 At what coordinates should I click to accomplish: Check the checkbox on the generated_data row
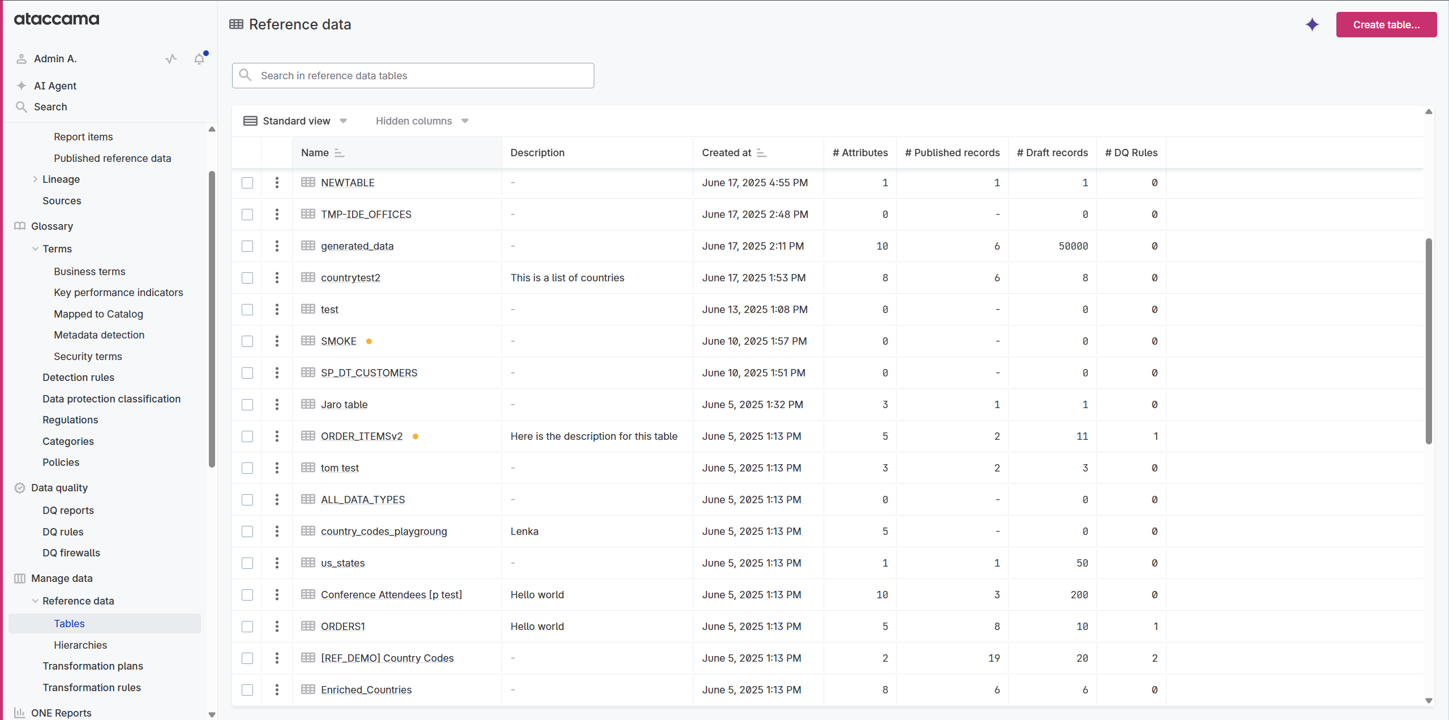click(247, 246)
